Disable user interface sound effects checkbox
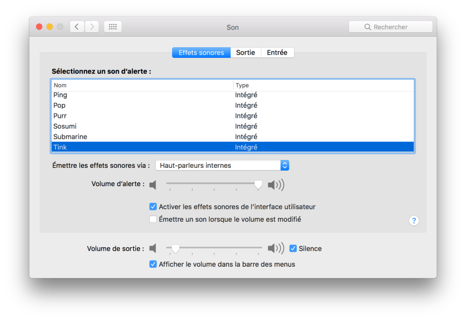 [153, 207]
